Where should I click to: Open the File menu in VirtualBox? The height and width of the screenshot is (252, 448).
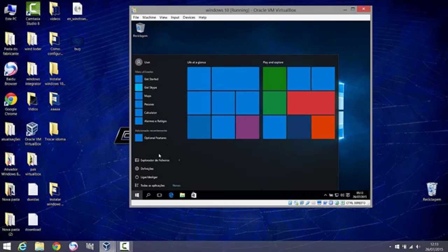click(136, 17)
